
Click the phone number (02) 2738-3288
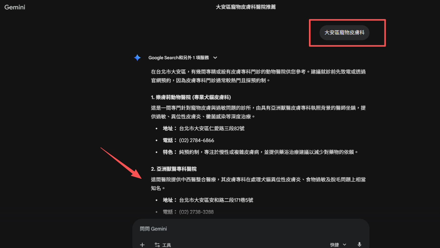coord(196,212)
